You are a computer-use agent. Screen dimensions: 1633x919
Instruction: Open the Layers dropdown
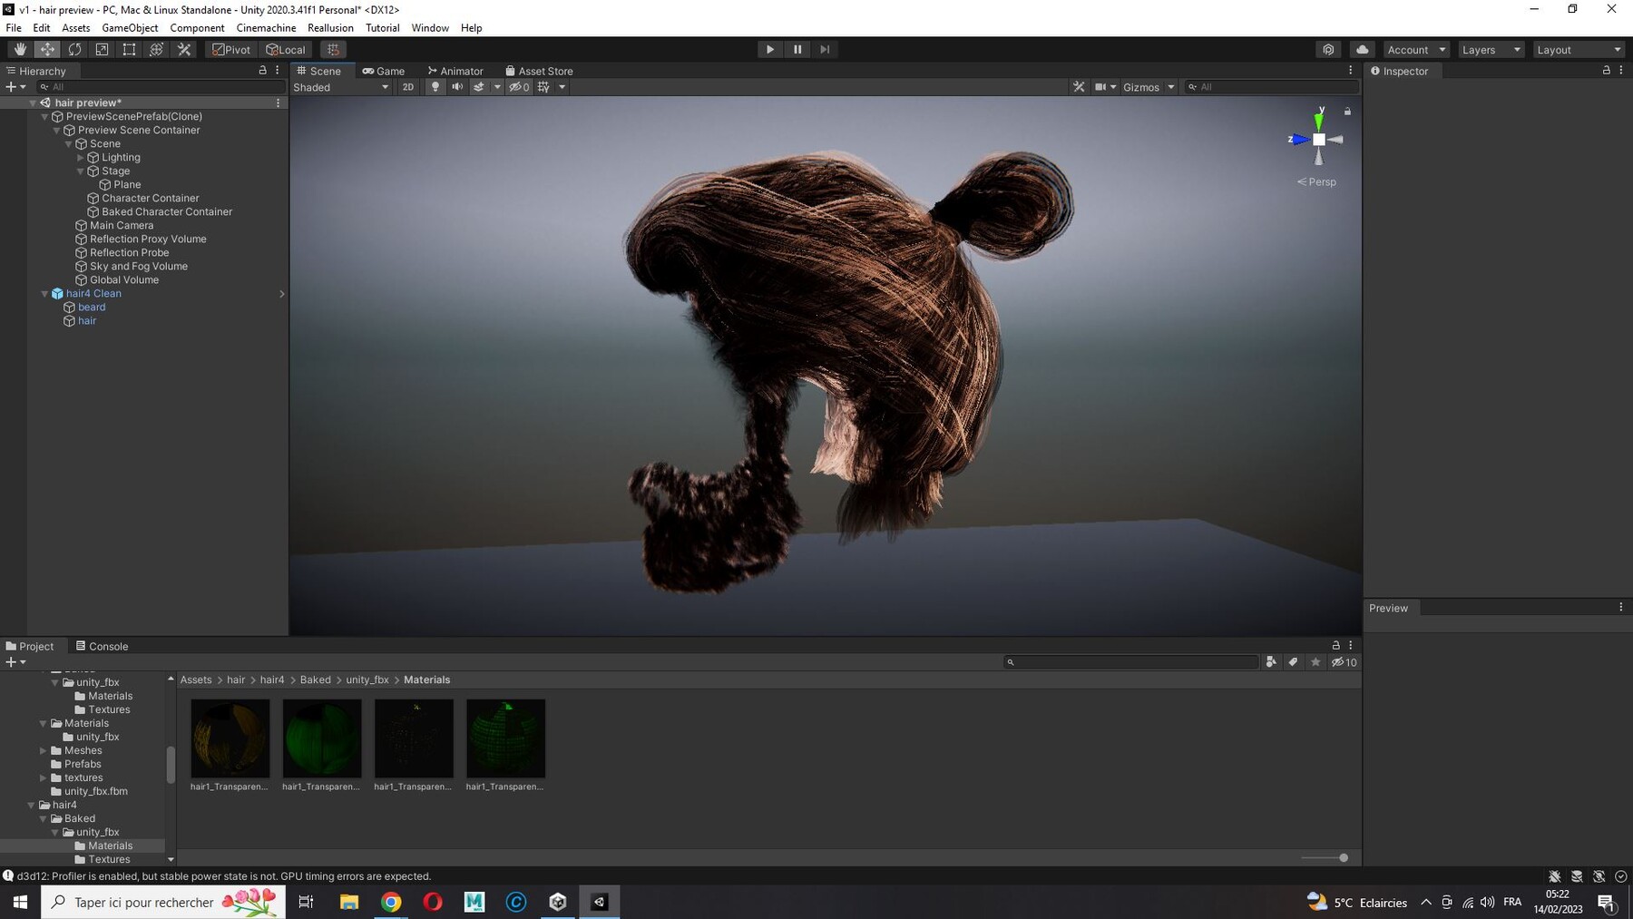(x=1491, y=50)
